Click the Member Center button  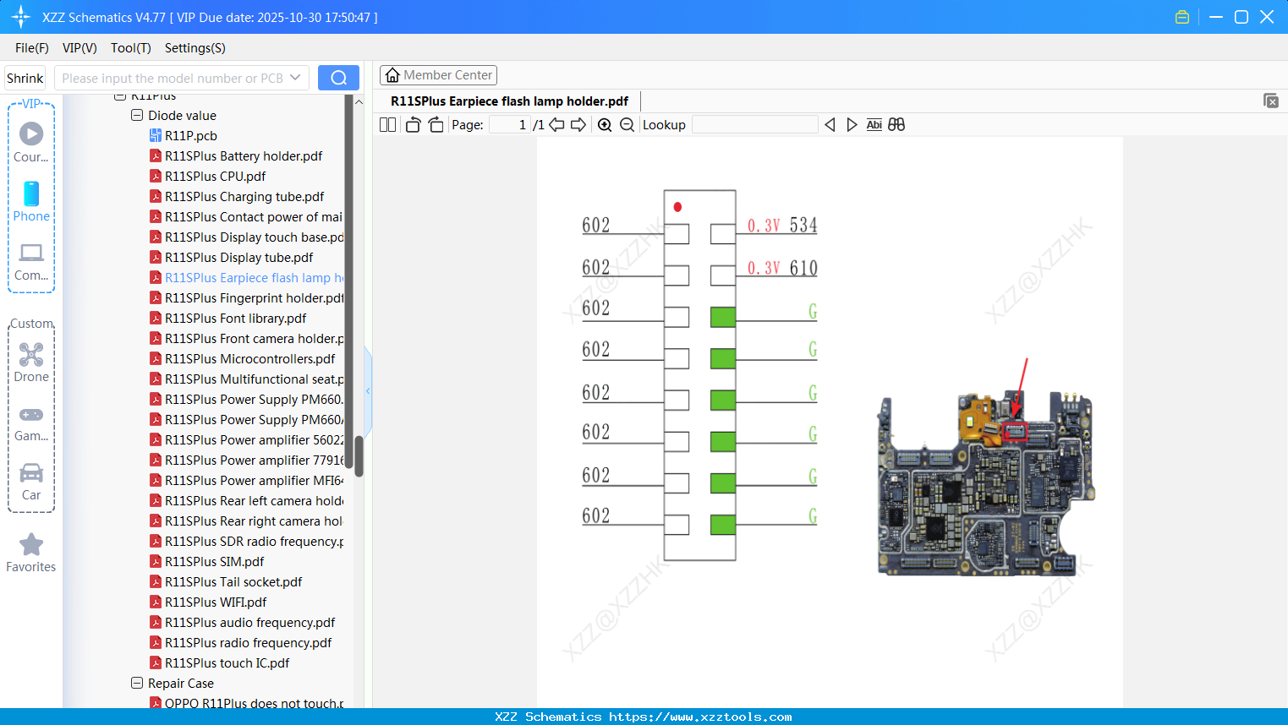click(438, 75)
